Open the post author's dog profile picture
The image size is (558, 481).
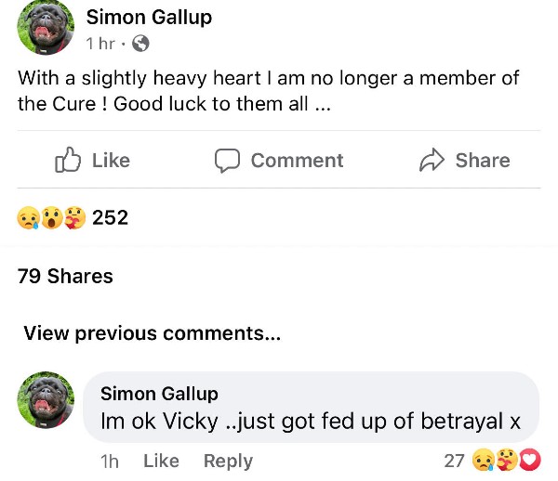pos(45,30)
